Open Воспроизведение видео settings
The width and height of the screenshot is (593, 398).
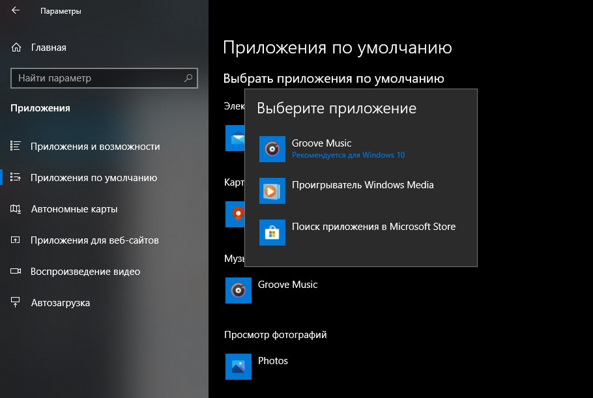click(x=85, y=272)
